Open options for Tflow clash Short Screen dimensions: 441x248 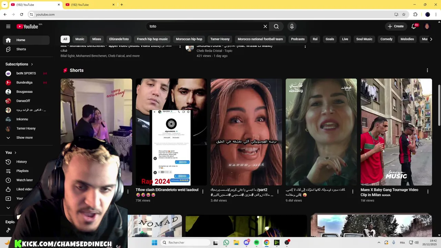pos(203,192)
